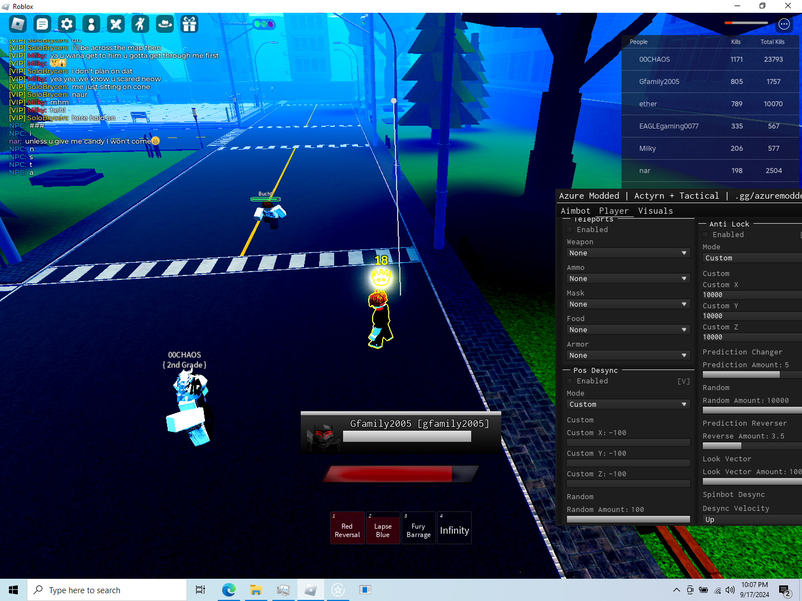Open the Pos Desync Mode dropdown
The height and width of the screenshot is (601, 802).
pos(628,405)
